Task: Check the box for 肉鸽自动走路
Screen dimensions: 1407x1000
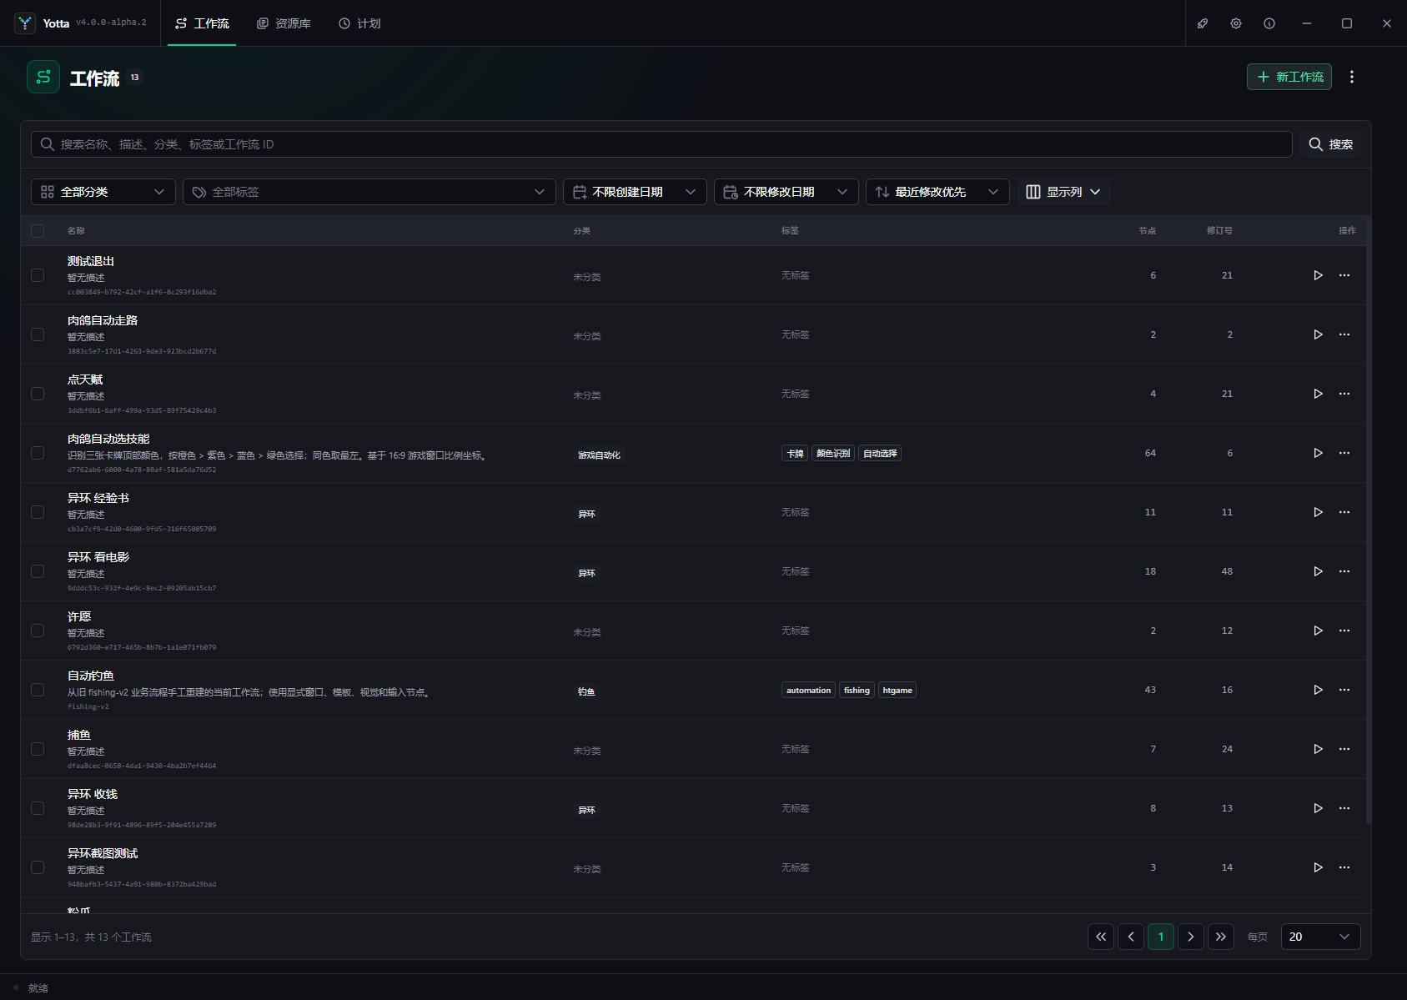Action: [38, 334]
